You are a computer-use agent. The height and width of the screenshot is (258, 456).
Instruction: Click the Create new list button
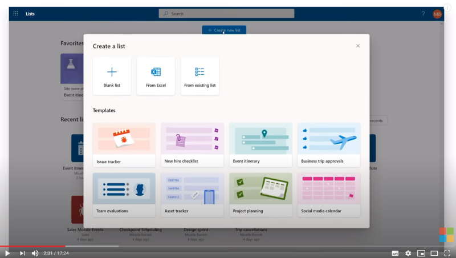[224, 30]
